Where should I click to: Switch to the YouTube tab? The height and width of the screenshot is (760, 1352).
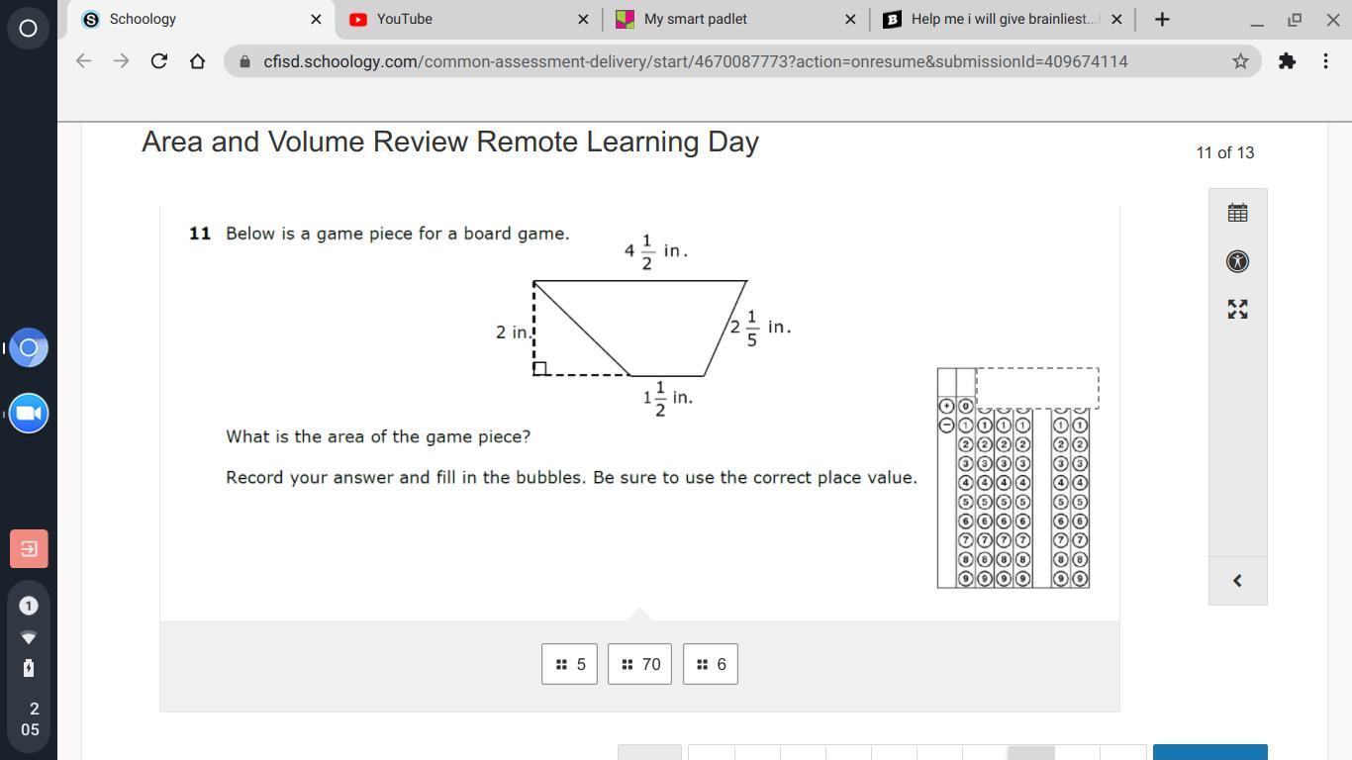[467, 19]
